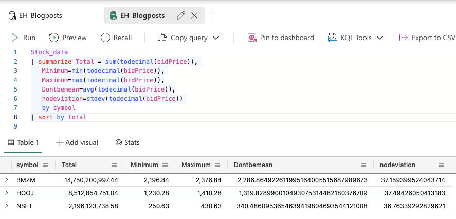456x219 pixels.
Task: Open the Stats view
Action: tap(127, 142)
